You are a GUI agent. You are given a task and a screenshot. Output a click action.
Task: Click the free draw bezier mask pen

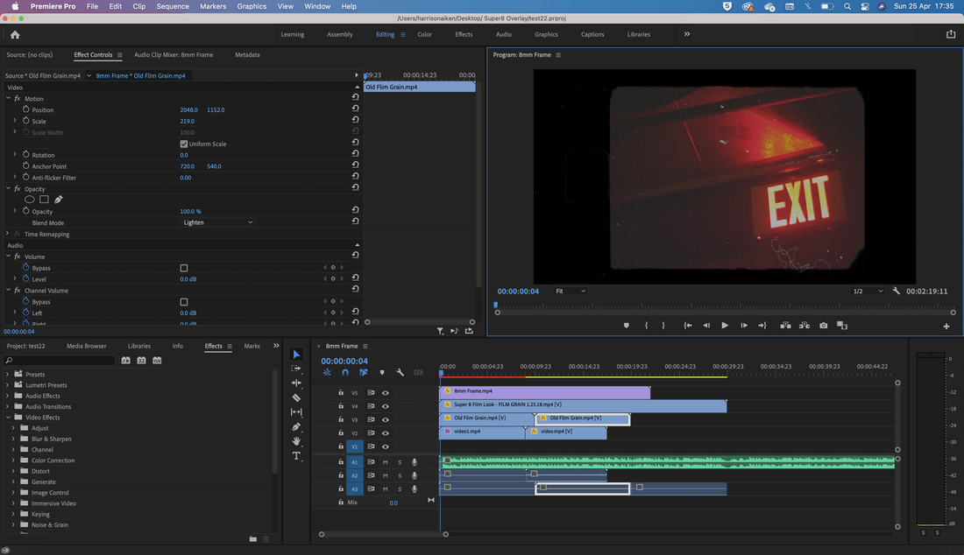[x=59, y=200]
